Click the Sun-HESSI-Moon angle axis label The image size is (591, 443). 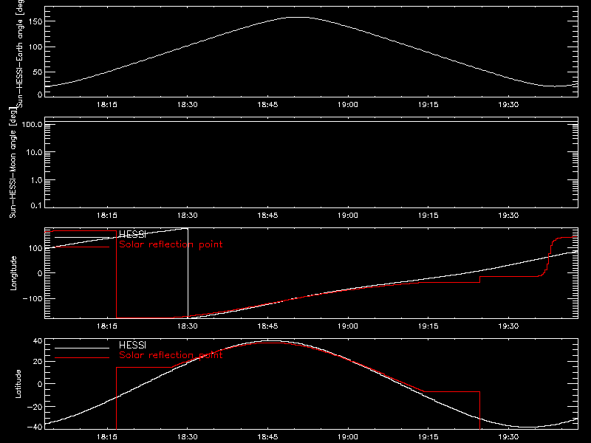coord(13,162)
